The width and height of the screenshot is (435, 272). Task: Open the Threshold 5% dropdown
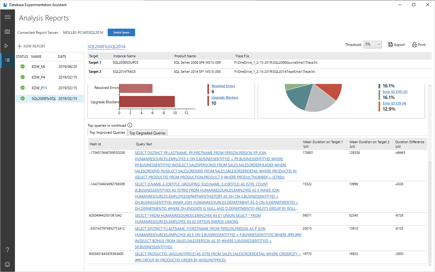[x=372, y=44]
